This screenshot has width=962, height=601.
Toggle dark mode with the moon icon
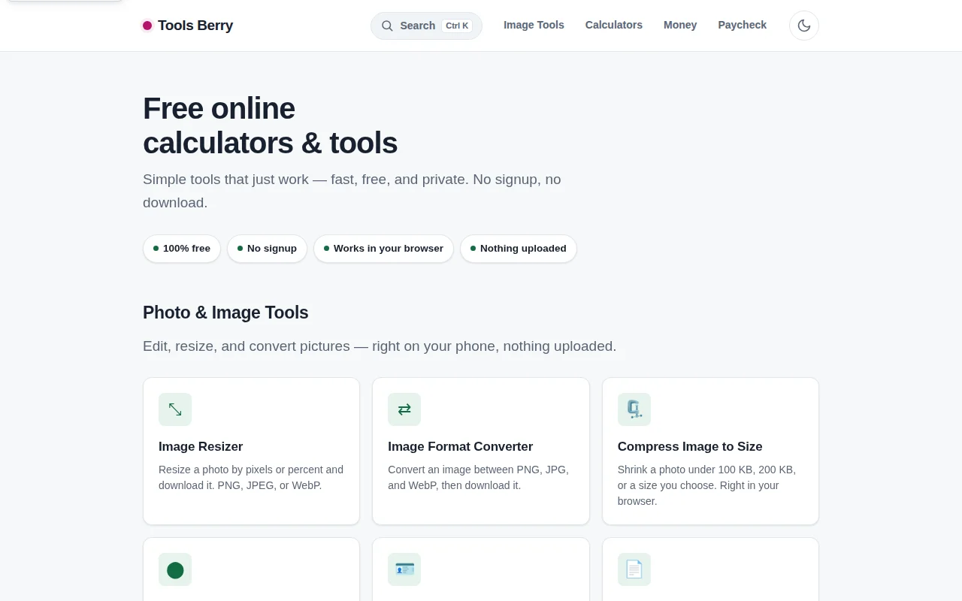(803, 26)
